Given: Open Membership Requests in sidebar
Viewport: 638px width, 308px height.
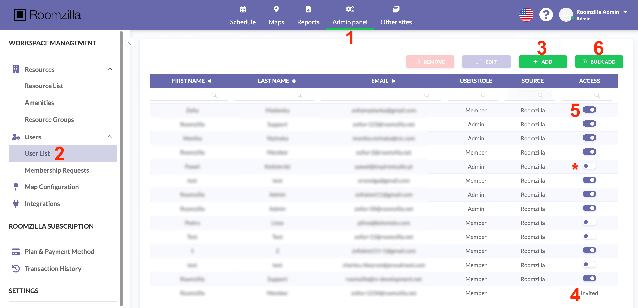Looking at the screenshot, I should tap(57, 170).
